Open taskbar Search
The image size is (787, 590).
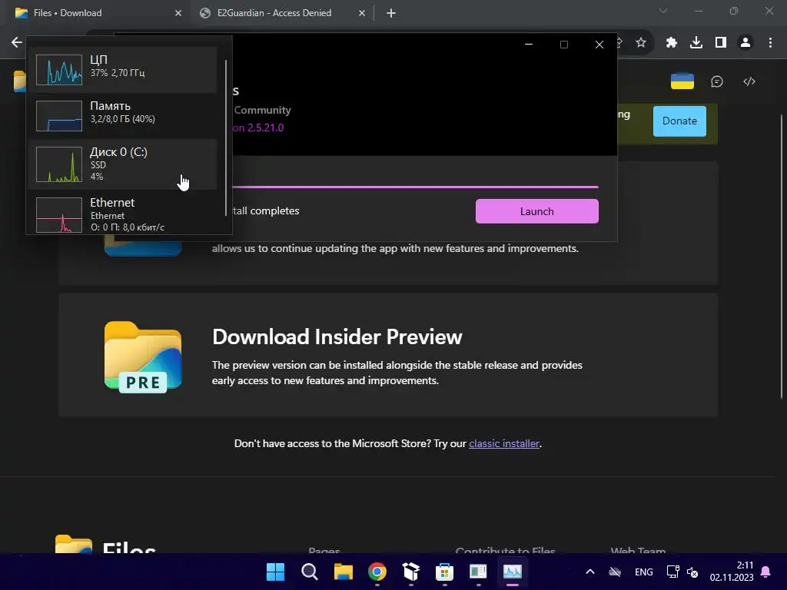309,572
